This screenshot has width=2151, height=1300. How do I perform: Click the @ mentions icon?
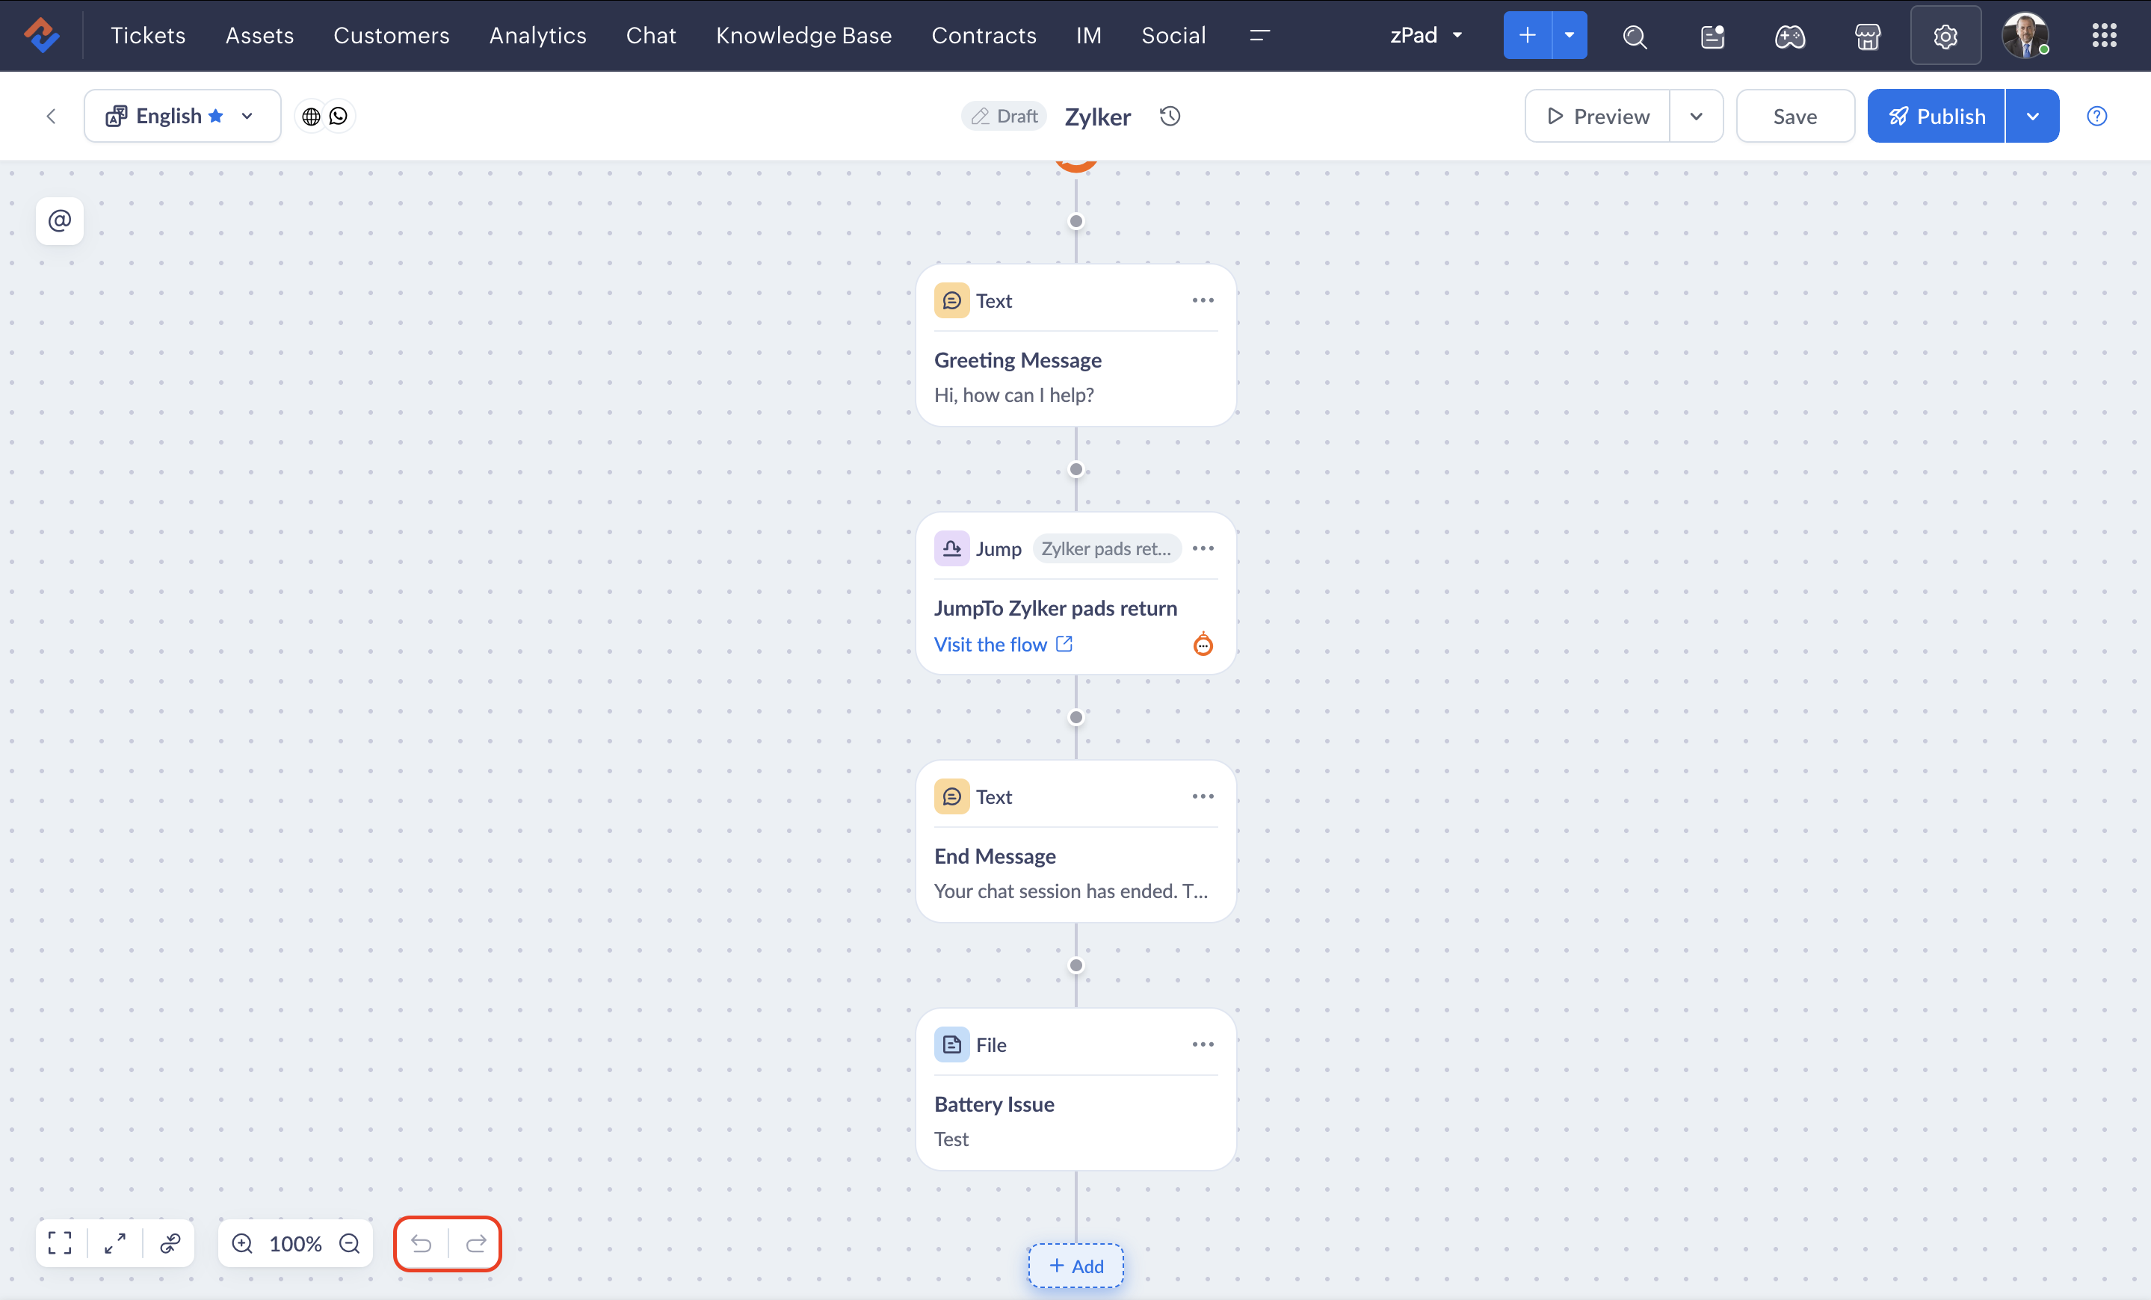[59, 220]
